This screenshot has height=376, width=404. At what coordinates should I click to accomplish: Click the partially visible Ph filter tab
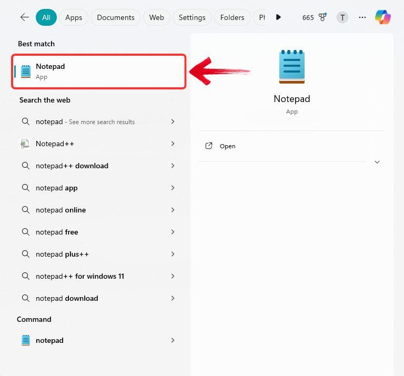point(260,17)
